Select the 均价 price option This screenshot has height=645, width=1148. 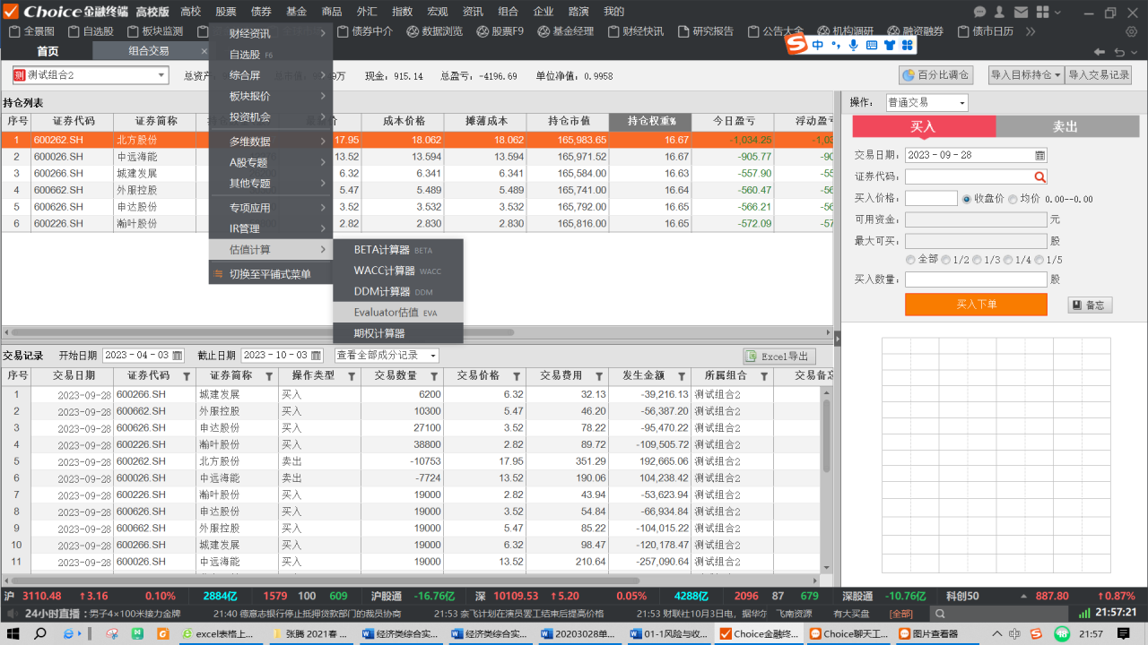(1013, 199)
